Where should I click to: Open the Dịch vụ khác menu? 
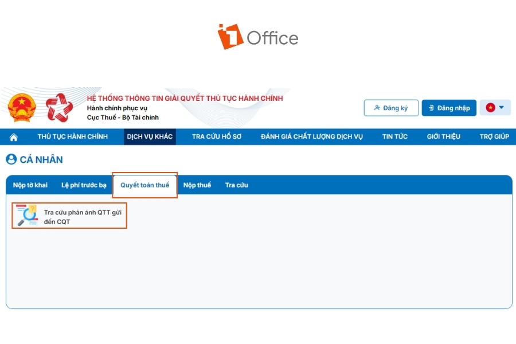pyautogui.click(x=150, y=136)
